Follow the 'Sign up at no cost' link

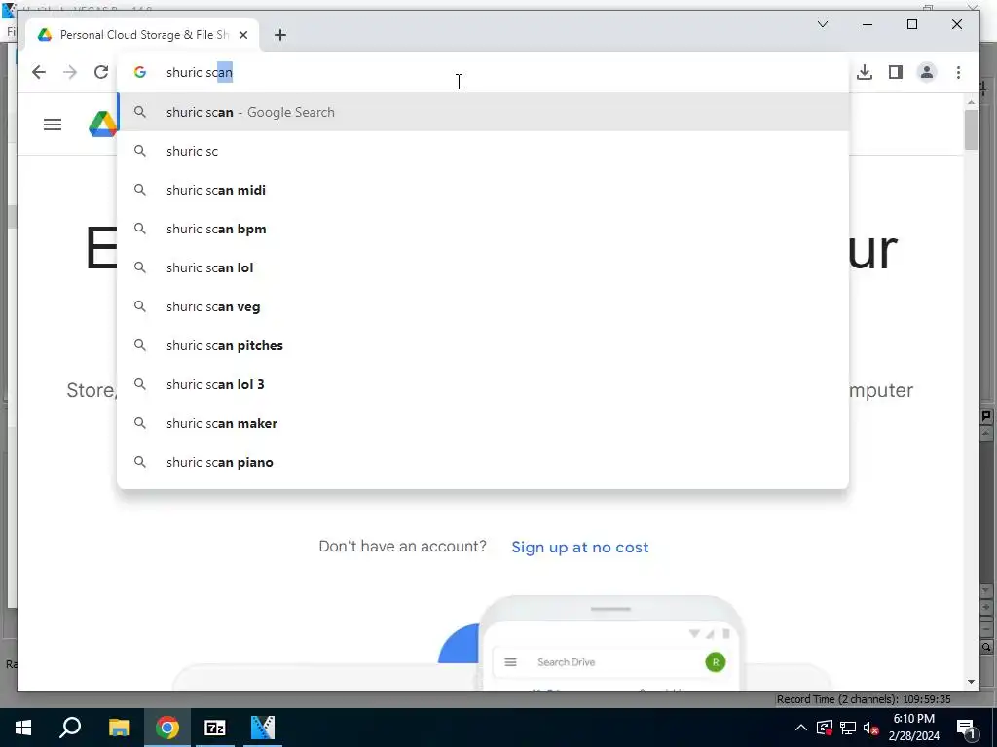pyautogui.click(x=580, y=547)
